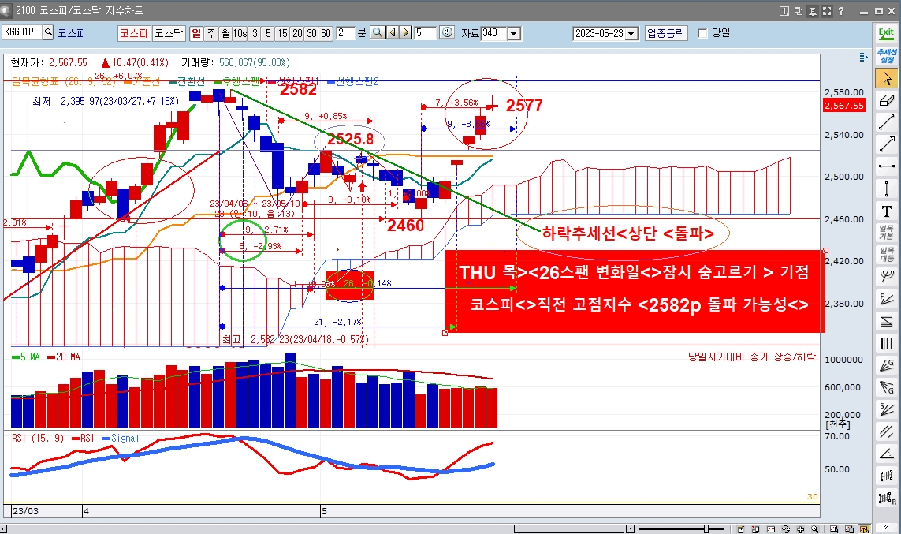Image resolution: width=901 pixels, height=534 pixels.
Task: Collapse the drawing toolbar with « arrow
Action: click(x=886, y=527)
